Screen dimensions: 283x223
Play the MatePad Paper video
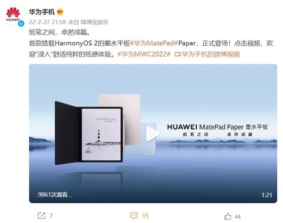152,134
